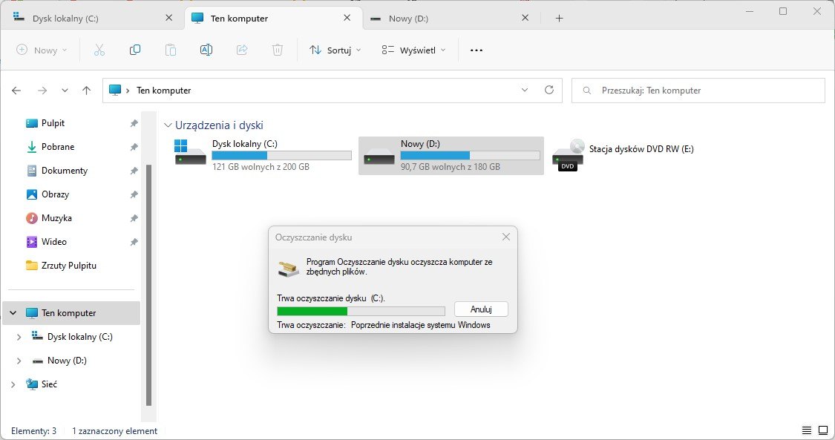Image resolution: width=835 pixels, height=440 pixels.
Task: Click the Ten komputer address bar path
Action: click(x=163, y=91)
